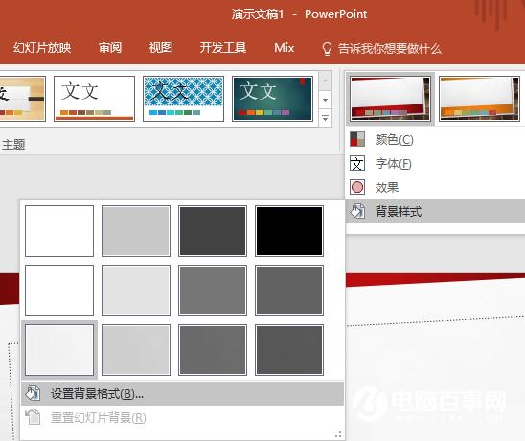This screenshot has height=441, width=525.
Task: Click the 文 font icon beside 字体
Action: (x=357, y=164)
